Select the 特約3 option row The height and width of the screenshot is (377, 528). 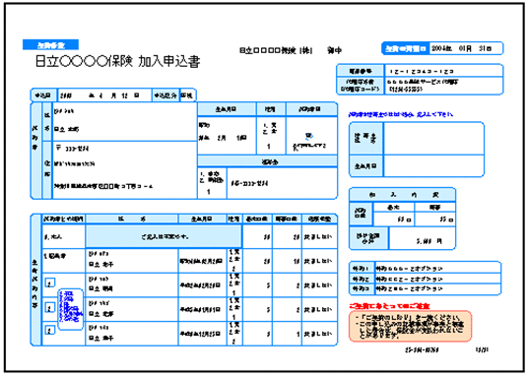tap(425, 288)
